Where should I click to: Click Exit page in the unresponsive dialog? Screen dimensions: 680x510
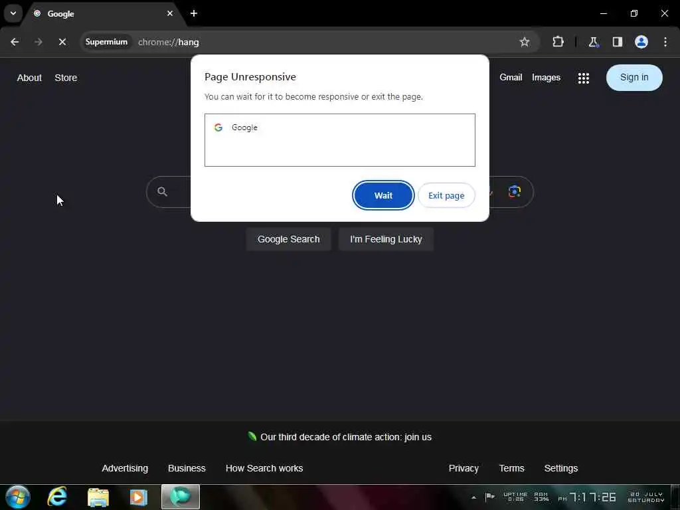(x=446, y=196)
